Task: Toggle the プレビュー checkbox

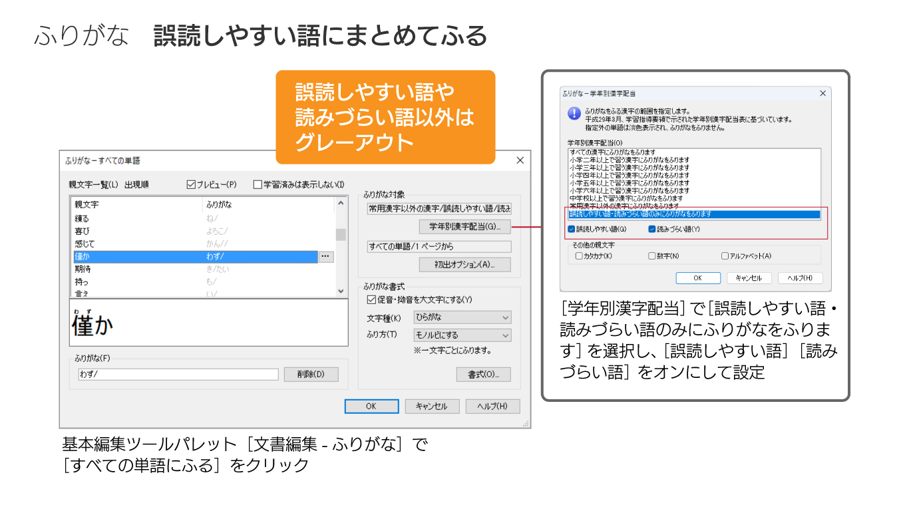Action: click(191, 184)
